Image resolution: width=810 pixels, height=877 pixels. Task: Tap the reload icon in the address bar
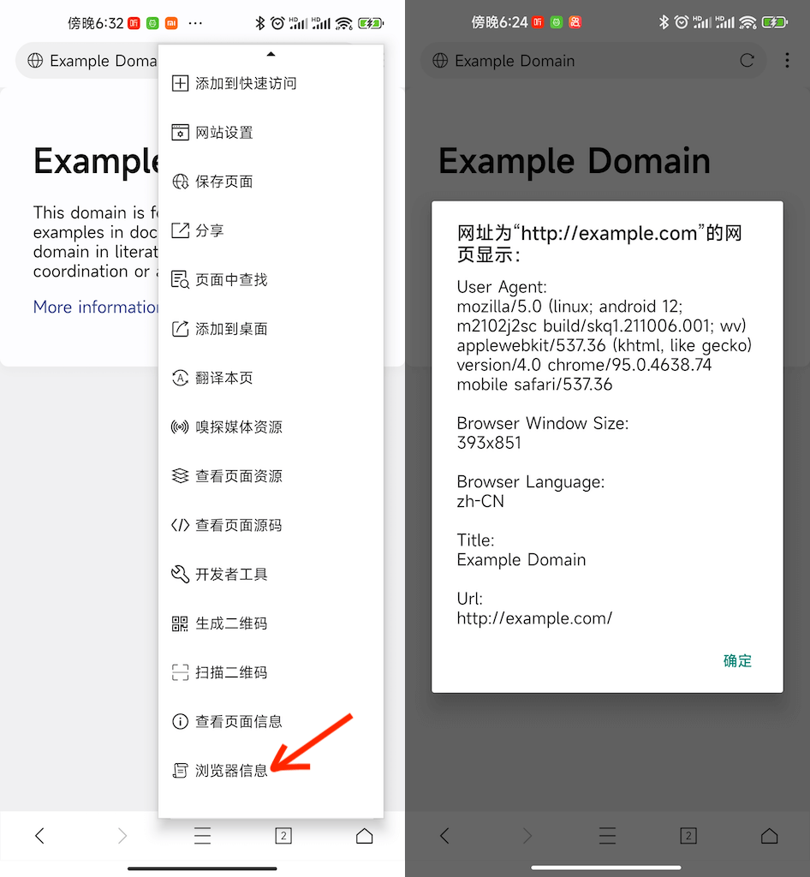click(x=747, y=61)
